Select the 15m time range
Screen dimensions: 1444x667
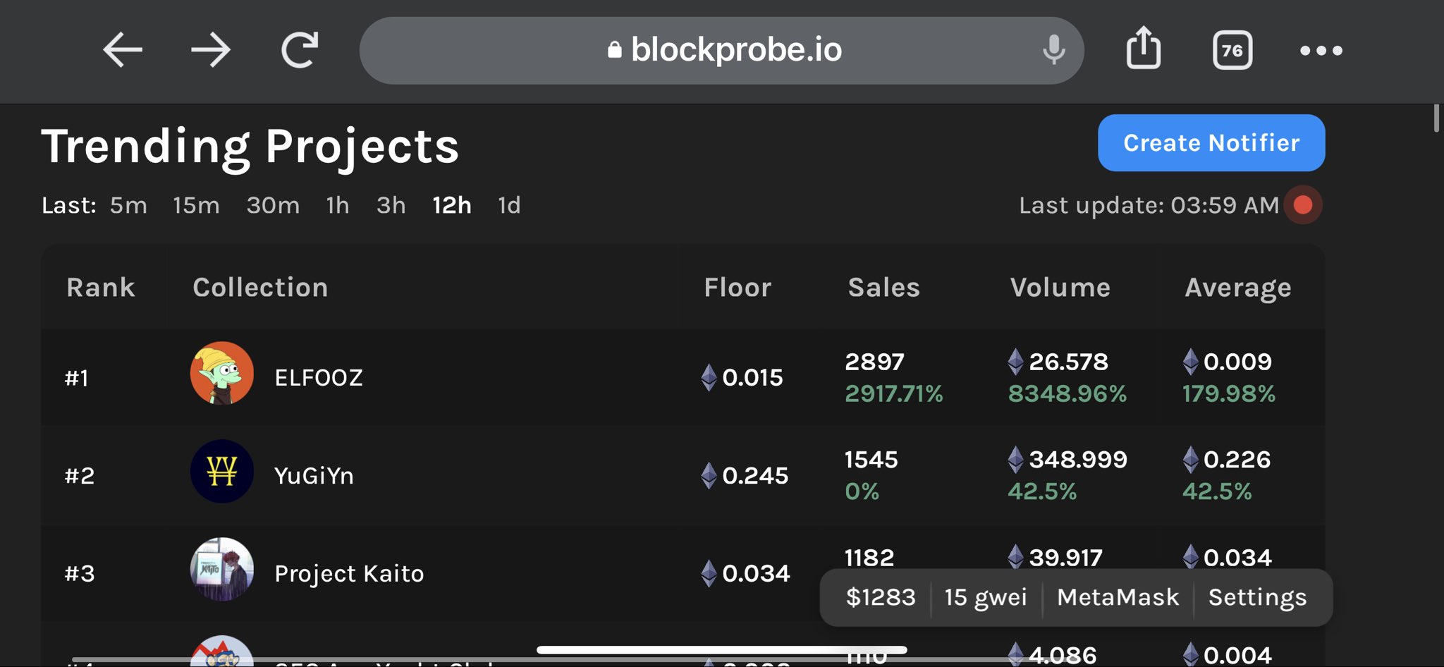coord(196,205)
